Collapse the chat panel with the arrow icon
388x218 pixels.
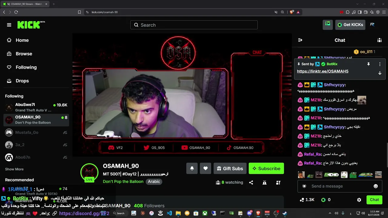[x=300, y=40]
